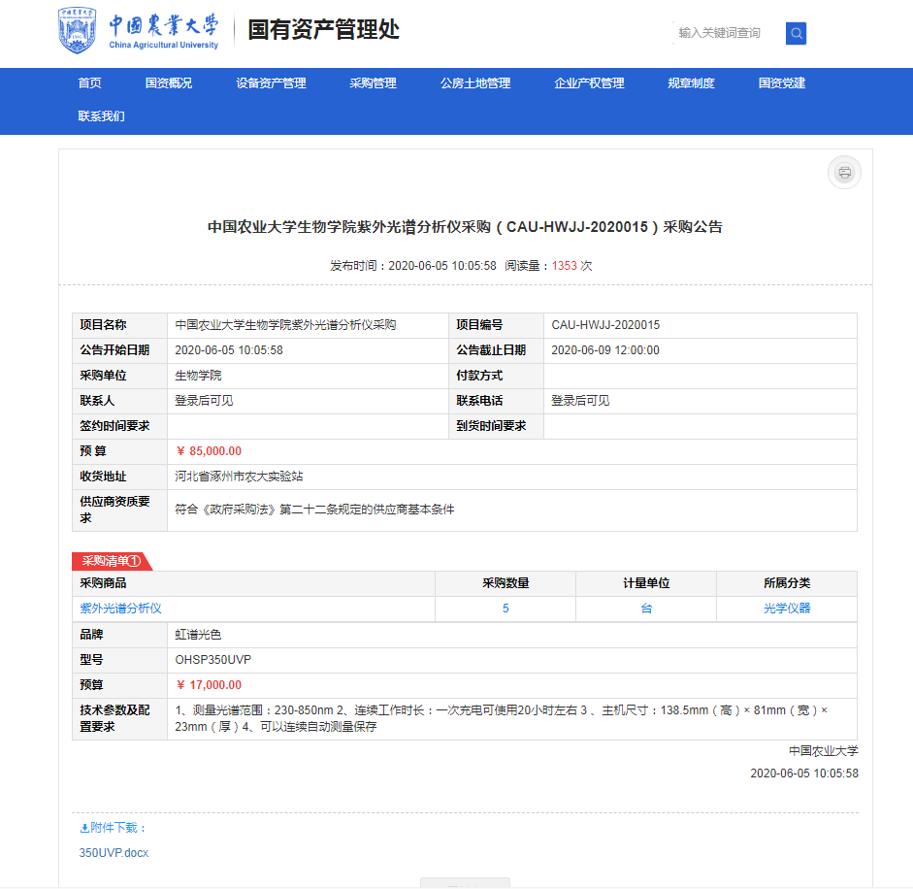Navigate to 国资党建

pyautogui.click(x=781, y=83)
